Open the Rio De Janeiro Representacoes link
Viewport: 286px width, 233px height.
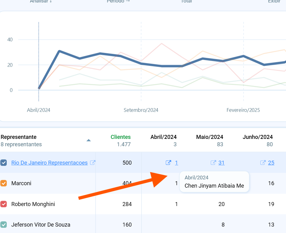point(49,162)
